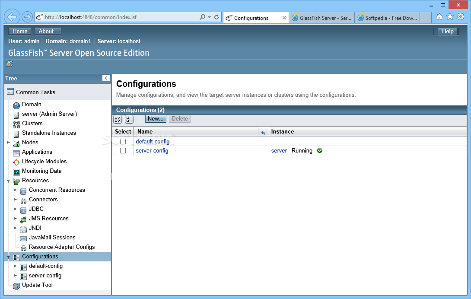Expand the default-config tree node
Screen dimensions: 471x299
click(15, 266)
